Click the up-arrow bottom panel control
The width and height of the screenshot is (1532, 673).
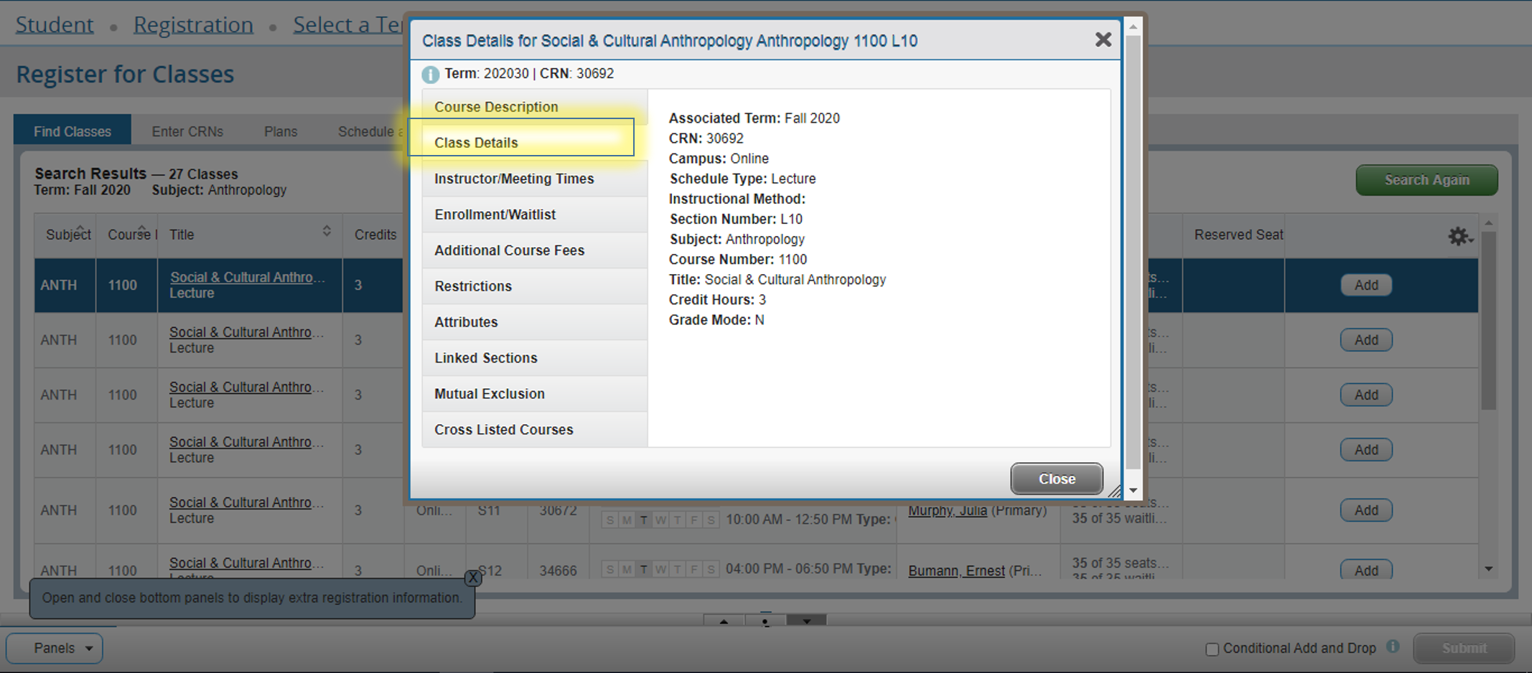724,621
